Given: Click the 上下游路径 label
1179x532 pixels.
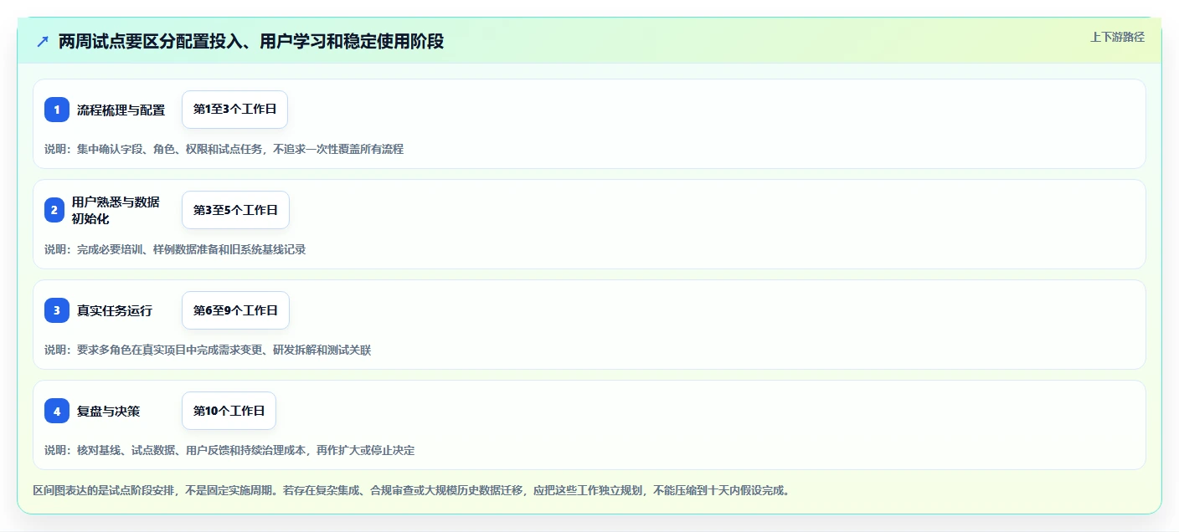Looking at the screenshot, I should pos(1117,37).
